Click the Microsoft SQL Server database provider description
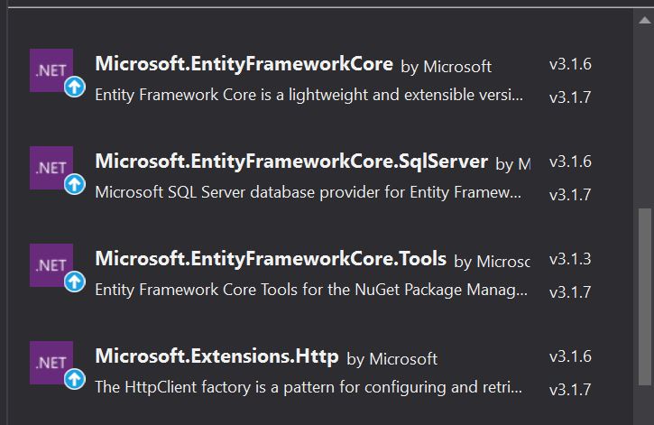Screen dimensions: 654x425 pos(308,192)
